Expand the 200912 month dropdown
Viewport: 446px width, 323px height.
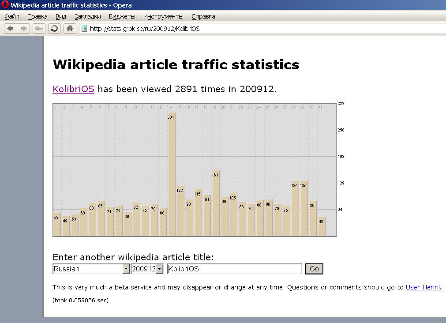(x=159, y=269)
